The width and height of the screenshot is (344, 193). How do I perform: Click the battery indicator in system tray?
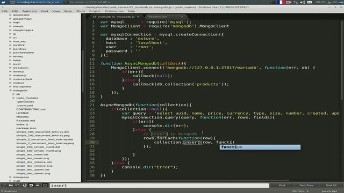[310, 2]
